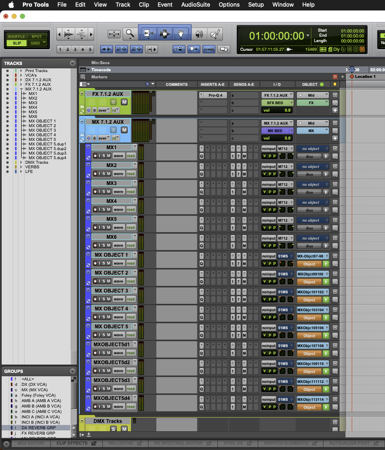The image size is (385, 450).
Task: Toggle Automation Follows Edit icon
Action: 179,49
